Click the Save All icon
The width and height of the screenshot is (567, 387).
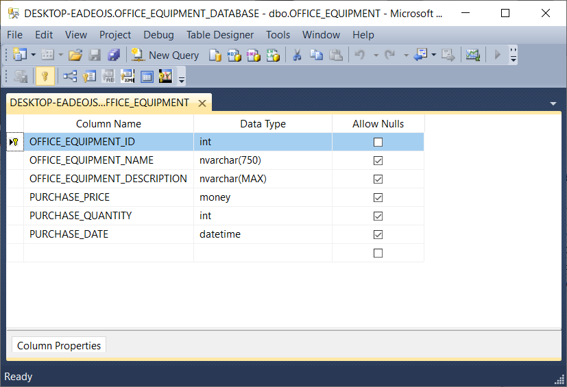(114, 55)
